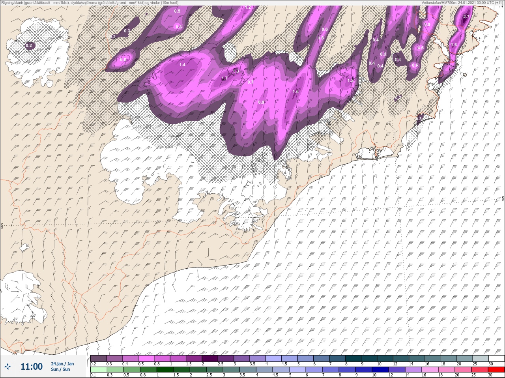Screen dimensions: 505x378
Task: Click the '24.jan./ Jan' date text
Action: tap(62, 363)
